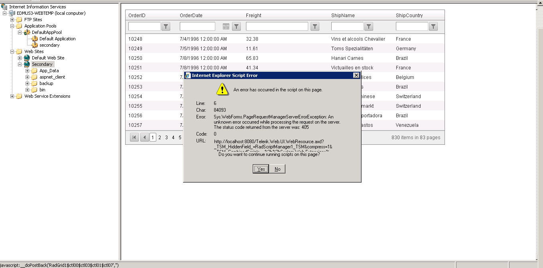The image size is (543, 268).
Task: Open the ShipName column filter funnel
Action: pyautogui.click(x=369, y=26)
